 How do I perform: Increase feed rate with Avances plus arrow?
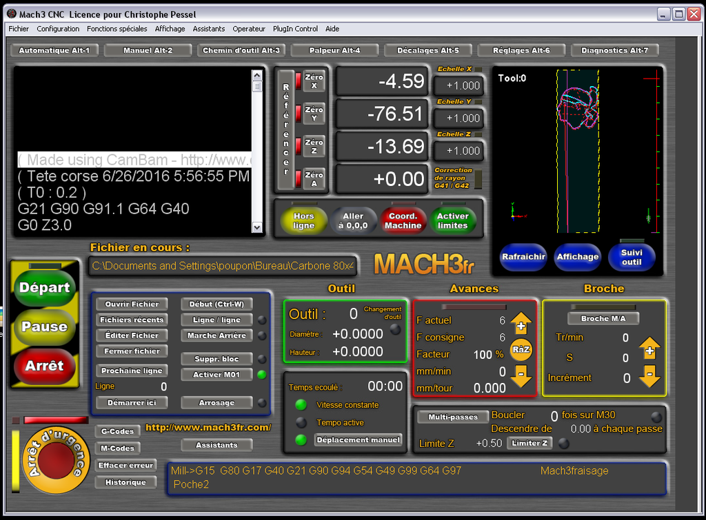click(x=521, y=324)
